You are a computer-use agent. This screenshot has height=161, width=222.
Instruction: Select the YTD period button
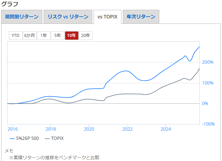point(15,36)
